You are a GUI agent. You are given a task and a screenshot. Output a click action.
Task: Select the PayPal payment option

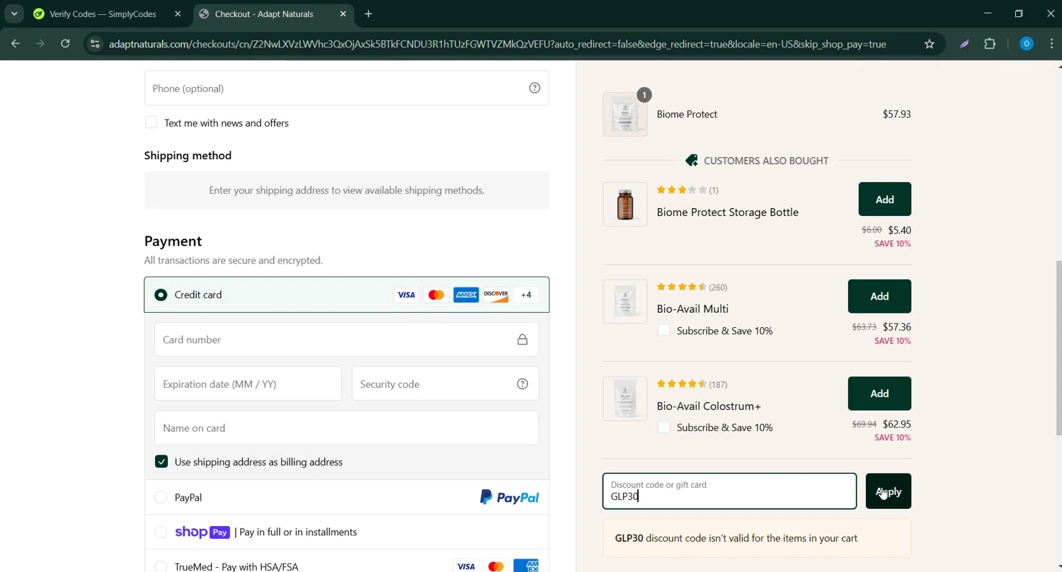point(161,498)
